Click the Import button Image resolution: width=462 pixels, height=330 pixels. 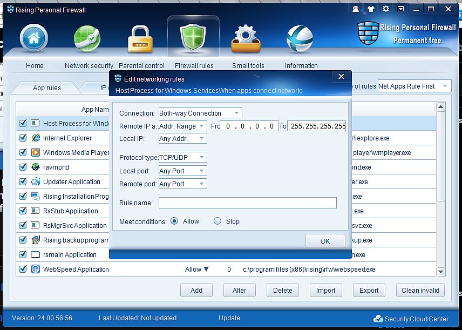325,290
